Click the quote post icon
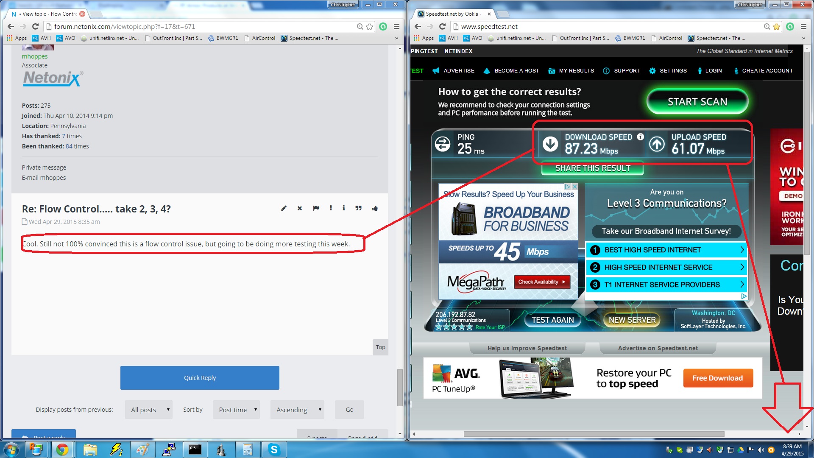This screenshot has width=814, height=458. pyautogui.click(x=359, y=208)
